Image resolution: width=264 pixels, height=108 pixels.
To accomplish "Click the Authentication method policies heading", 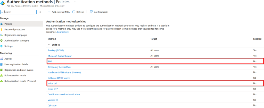I will pyautogui.click(x=66, y=22).
